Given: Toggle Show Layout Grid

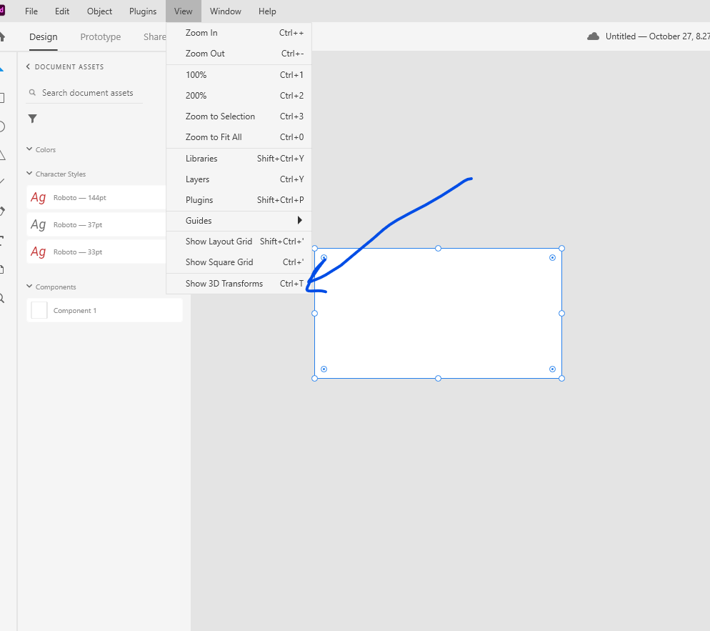Looking at the screenshot, I should tap(239, 242).
